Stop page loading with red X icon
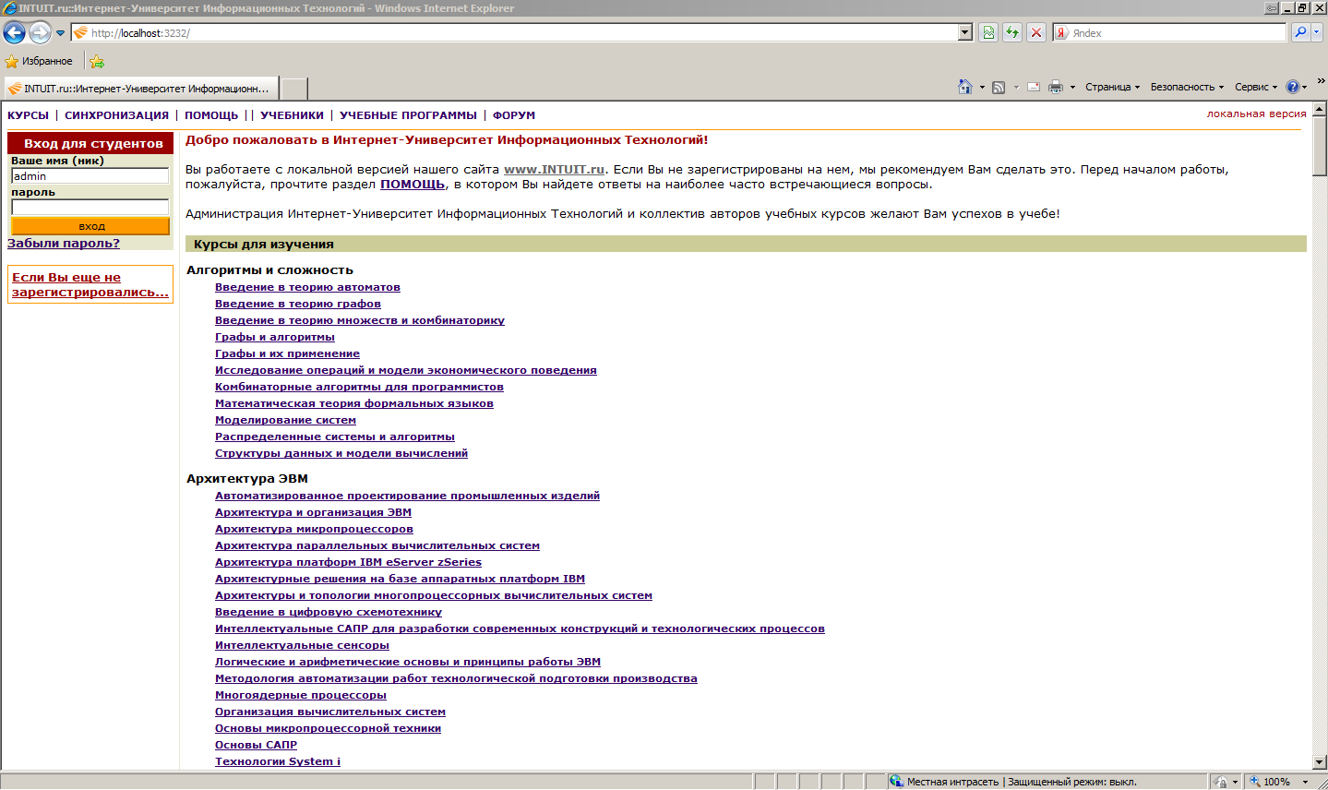Screen dimensions: 1328x790 pos(1036,32)
